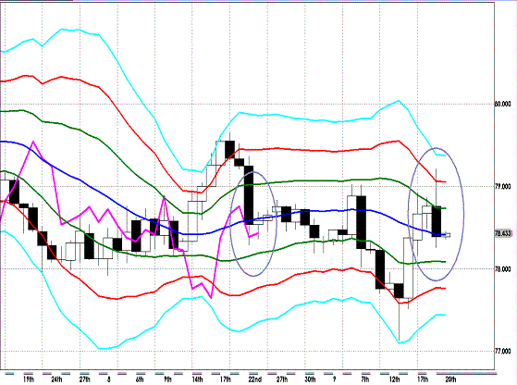
Task: Click the 80.000 price axis label
Action: pos(503,105)
